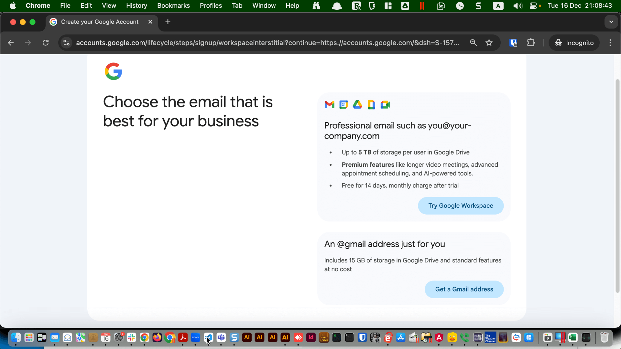Click the Gmail icon in the Workspace card

click(x=329, y=104)
